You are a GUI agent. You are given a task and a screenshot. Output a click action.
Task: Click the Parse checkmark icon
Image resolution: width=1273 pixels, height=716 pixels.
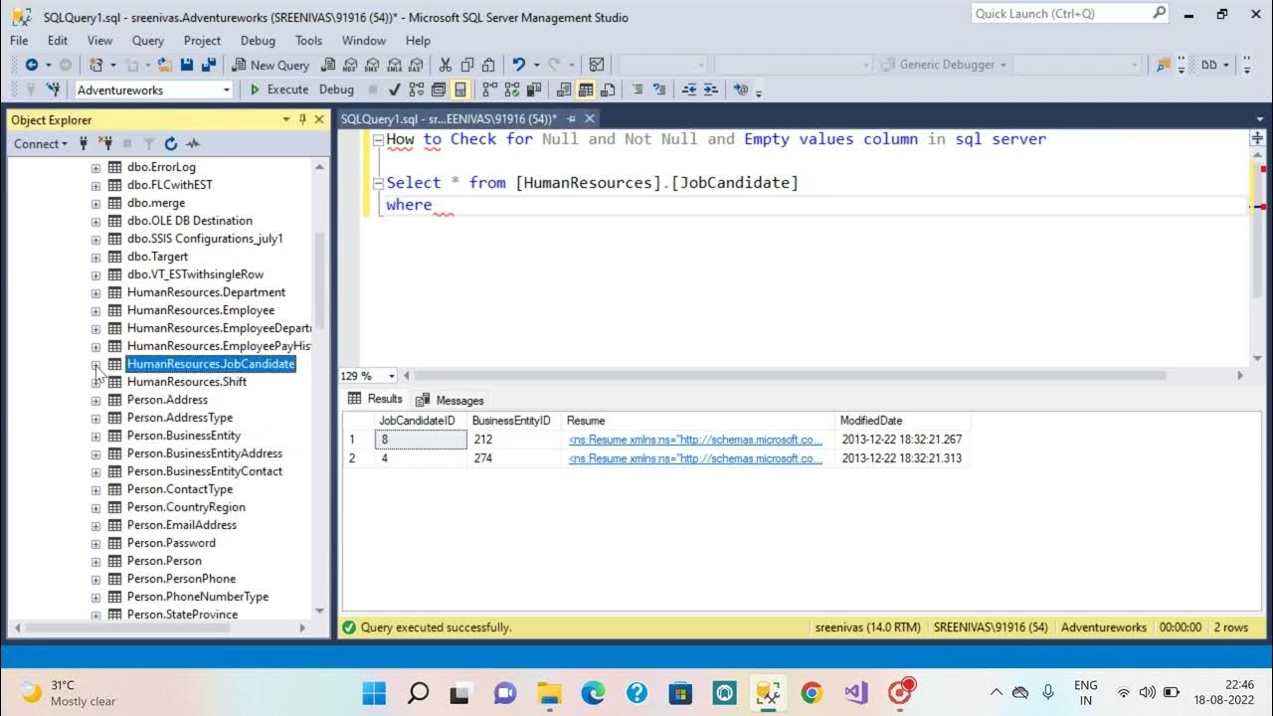[395, 89]
